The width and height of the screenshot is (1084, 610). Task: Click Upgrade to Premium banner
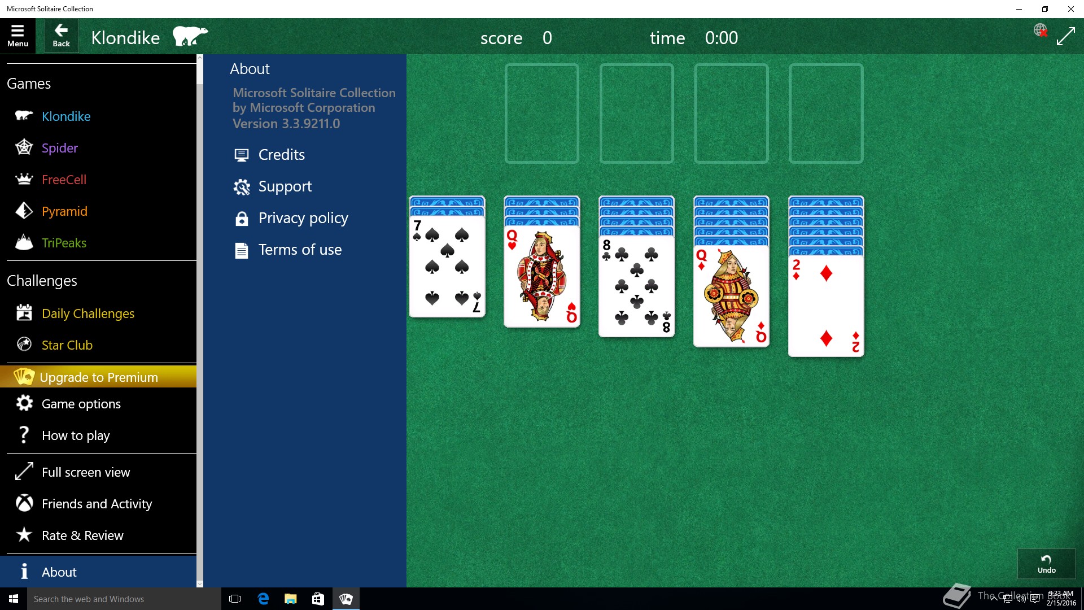pyautogui.click(x=98, y=377)
